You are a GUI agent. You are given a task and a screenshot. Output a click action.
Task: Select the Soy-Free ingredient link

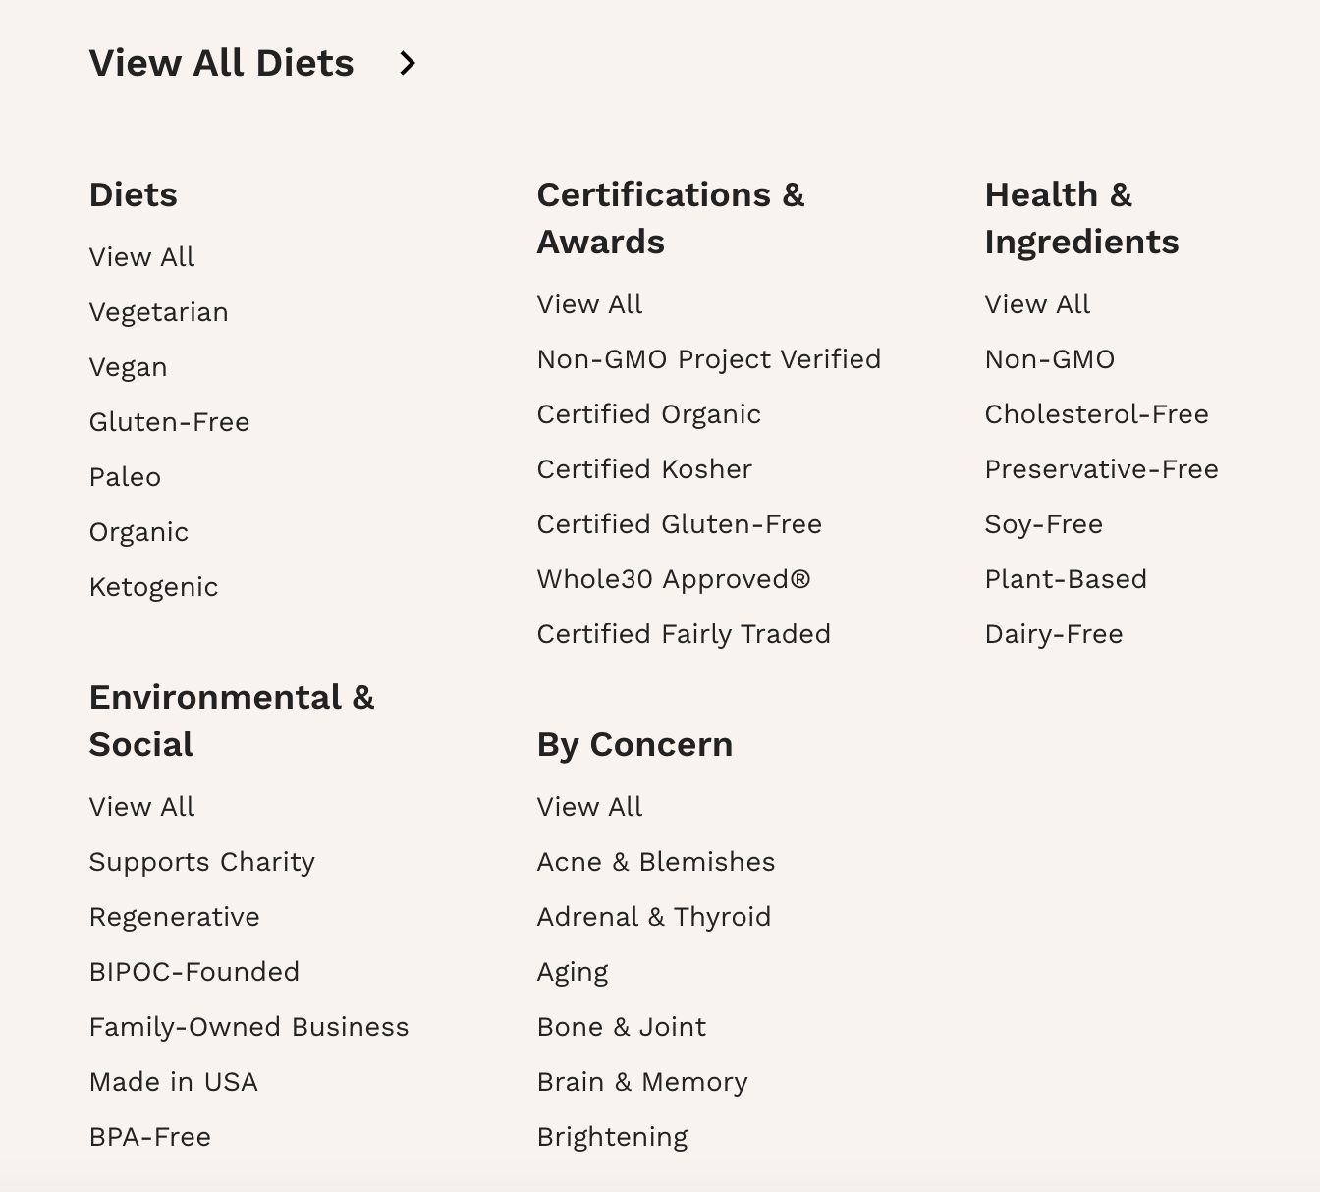[x=1043, y=524]
